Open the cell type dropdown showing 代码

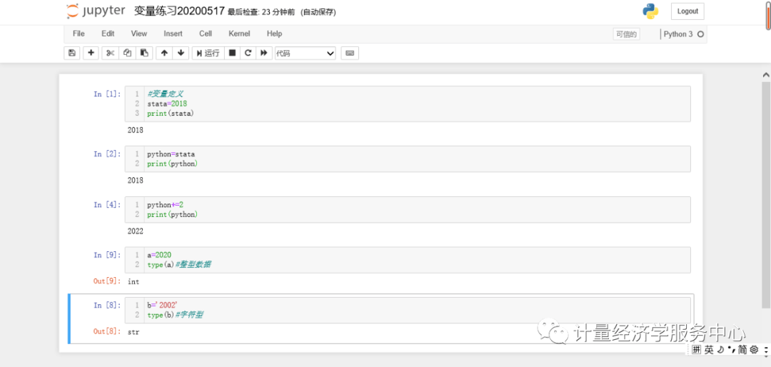tap(306, 53)
